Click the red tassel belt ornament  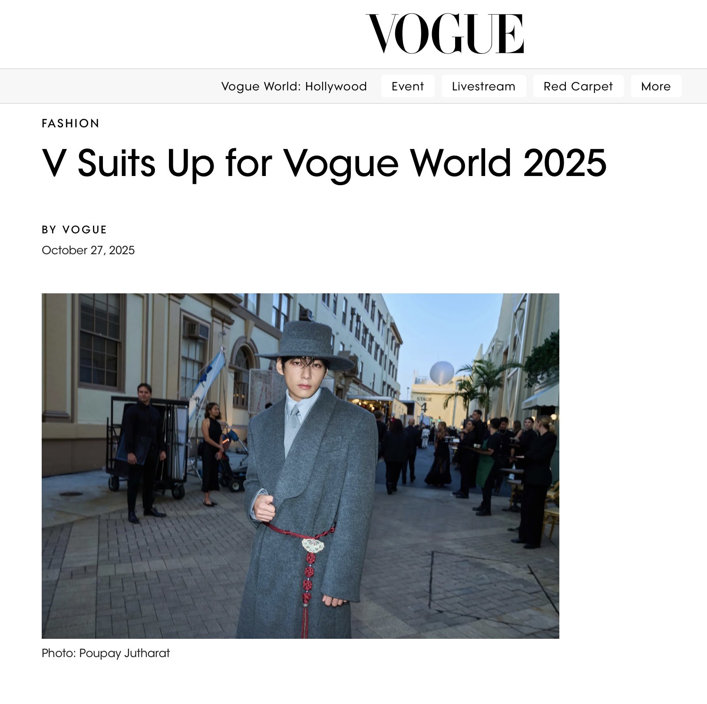pos(307,574)
